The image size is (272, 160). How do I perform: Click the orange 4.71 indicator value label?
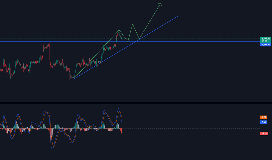pyautogui.click(x=264, y=117)
